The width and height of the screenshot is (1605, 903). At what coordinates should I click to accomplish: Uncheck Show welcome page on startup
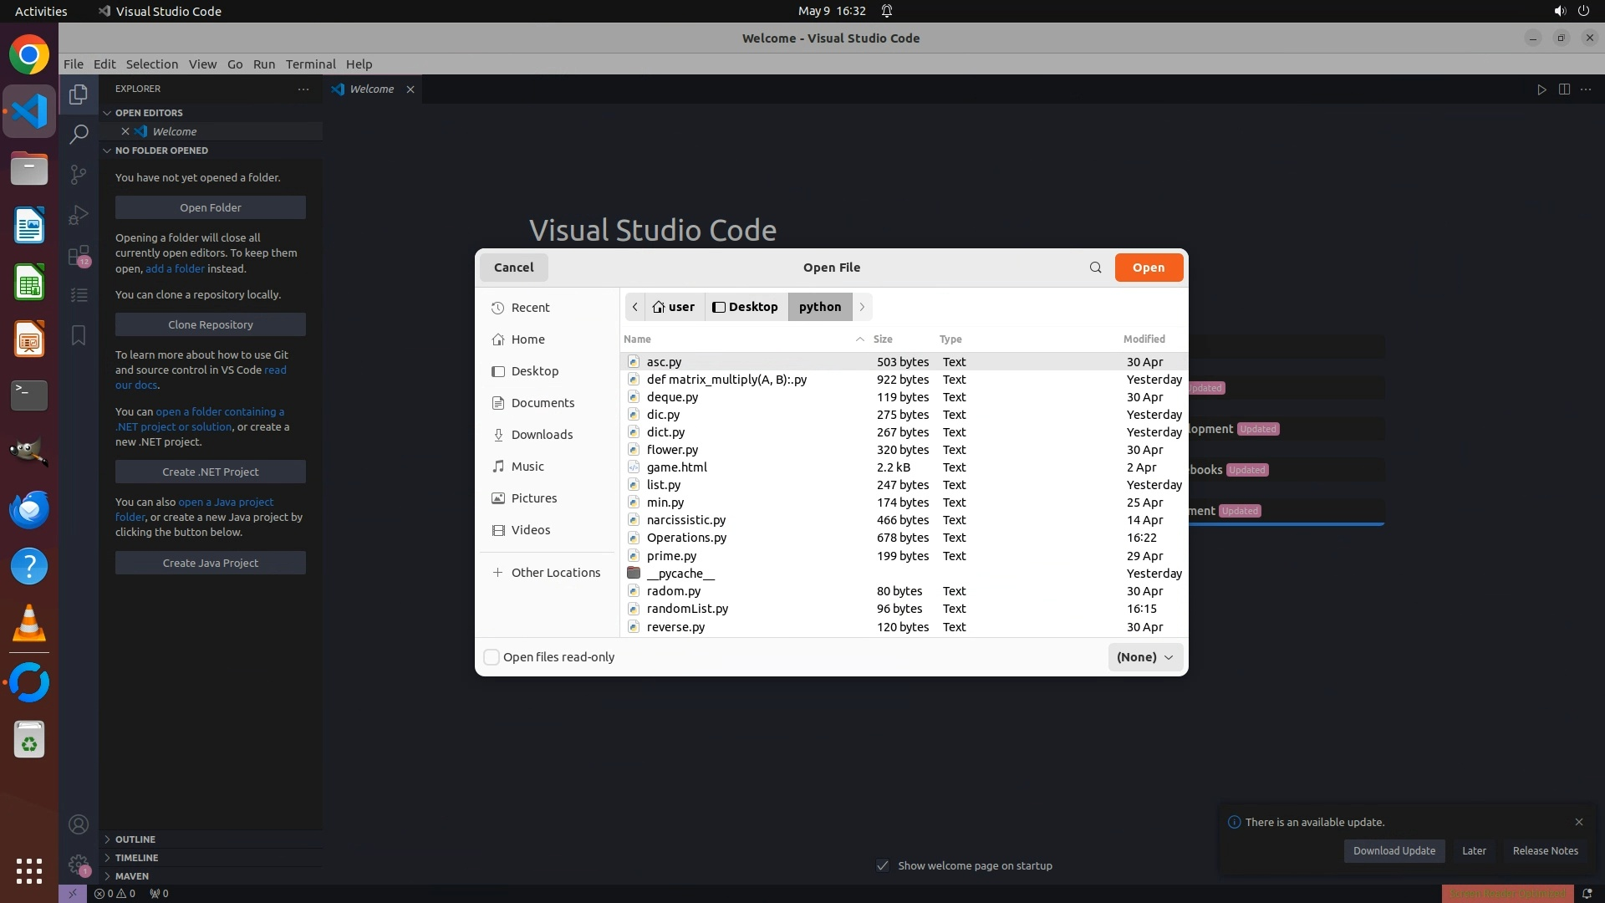[883, 865]
